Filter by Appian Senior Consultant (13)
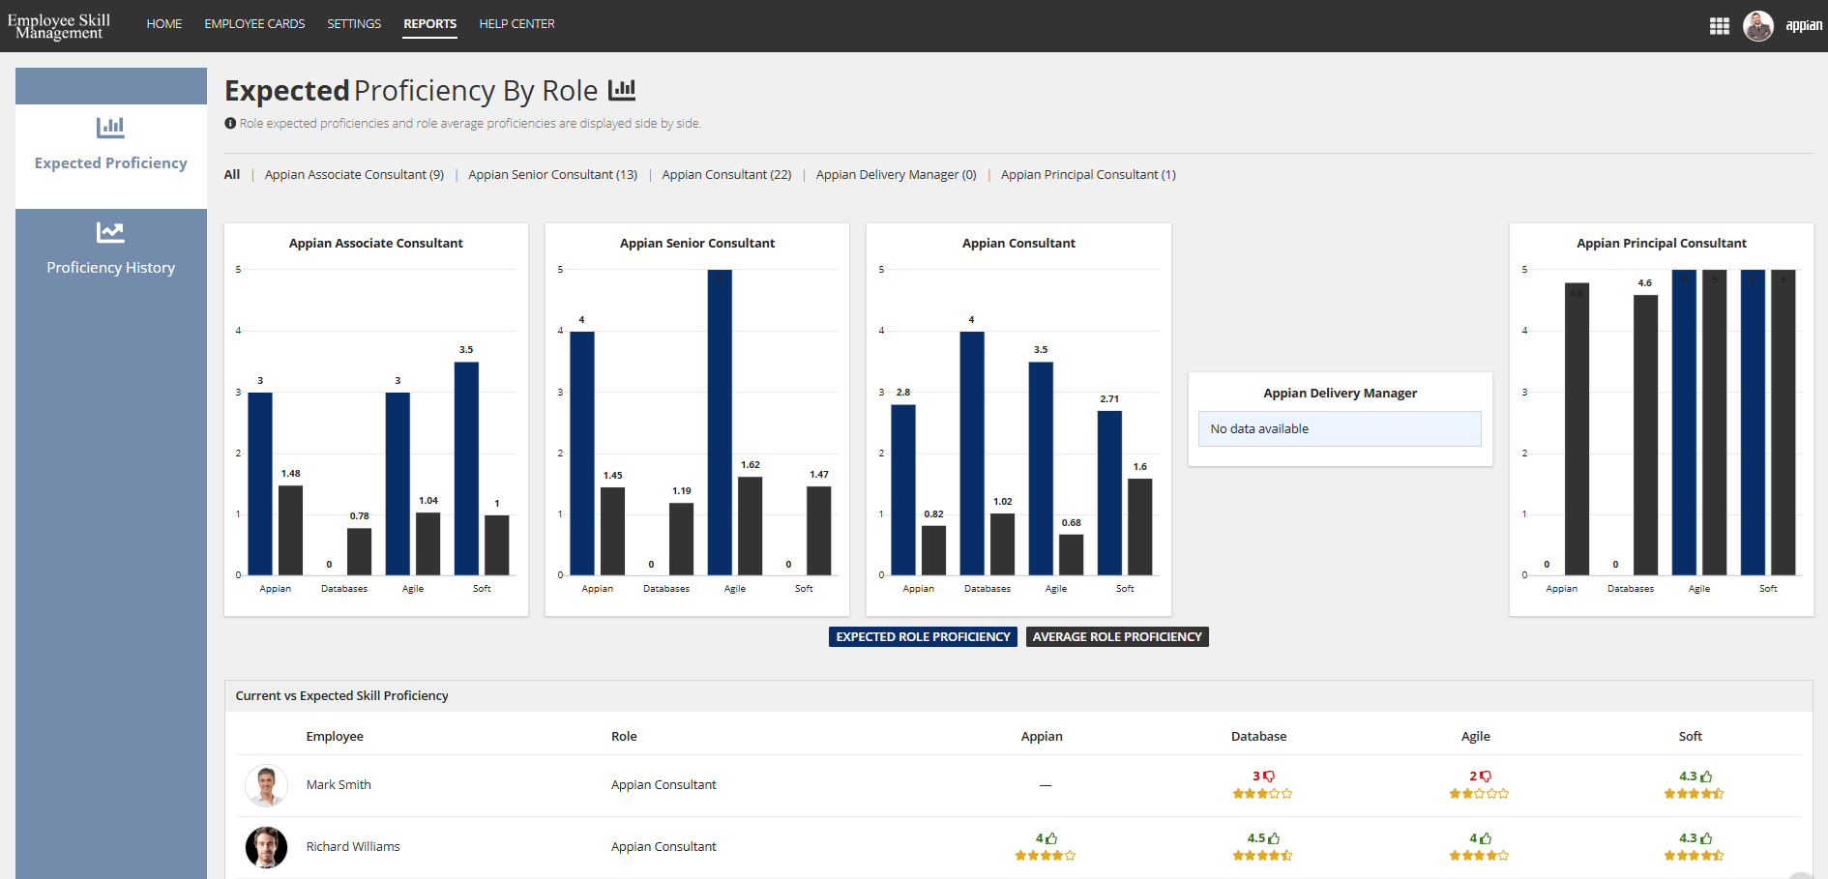This screenshot has width=1828, height=879. [552, 175]
